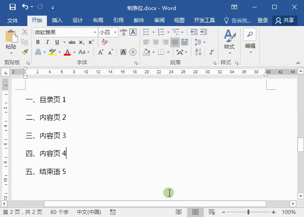The image size is (304, 217).
Task: Click the zoom slider handle
Action: pos(248,212)
